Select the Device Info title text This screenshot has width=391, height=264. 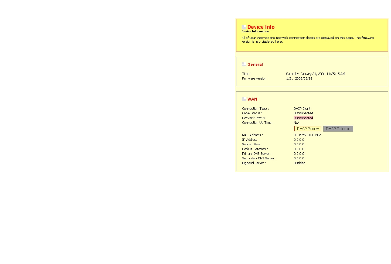[x=261, y=27]
